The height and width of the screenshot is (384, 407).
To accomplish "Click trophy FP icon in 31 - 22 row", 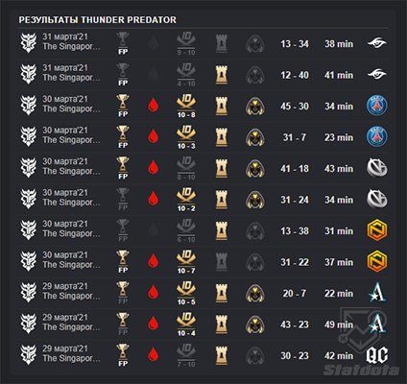I will [x=123, y=262].
